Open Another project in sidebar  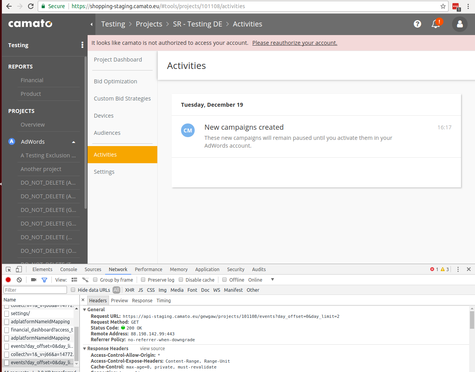(41, 169)
